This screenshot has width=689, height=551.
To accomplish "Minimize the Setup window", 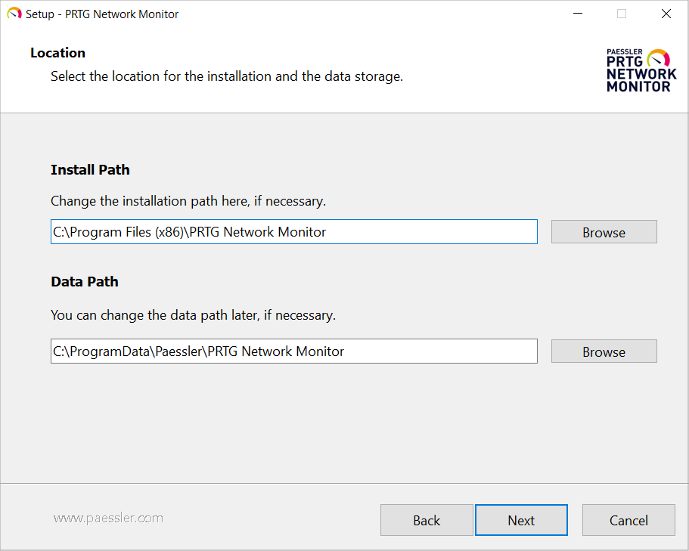I will click(x=578, y=14).
